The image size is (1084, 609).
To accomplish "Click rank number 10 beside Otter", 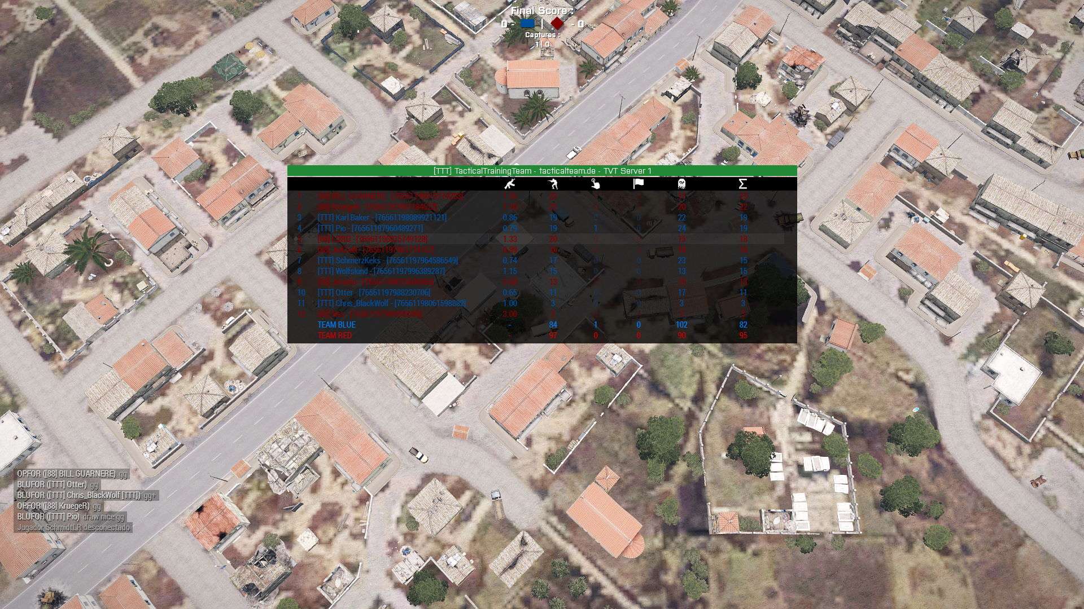I will pos(301,293).
